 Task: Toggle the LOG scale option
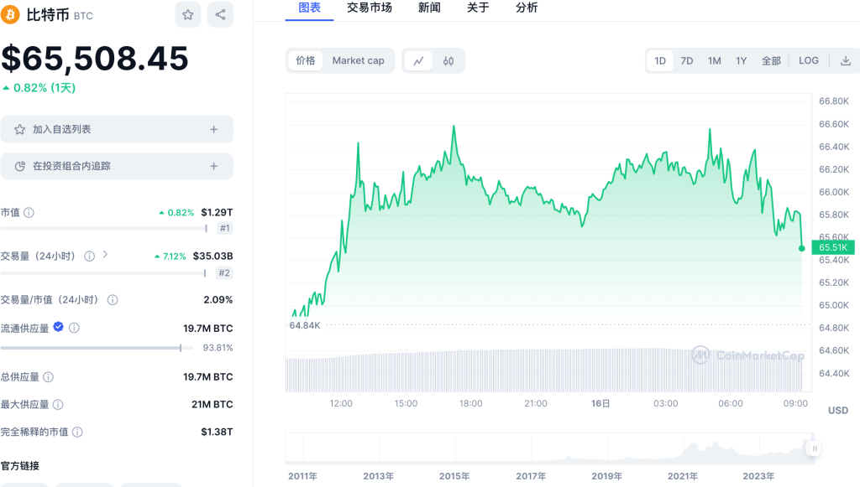click(808, 60)
